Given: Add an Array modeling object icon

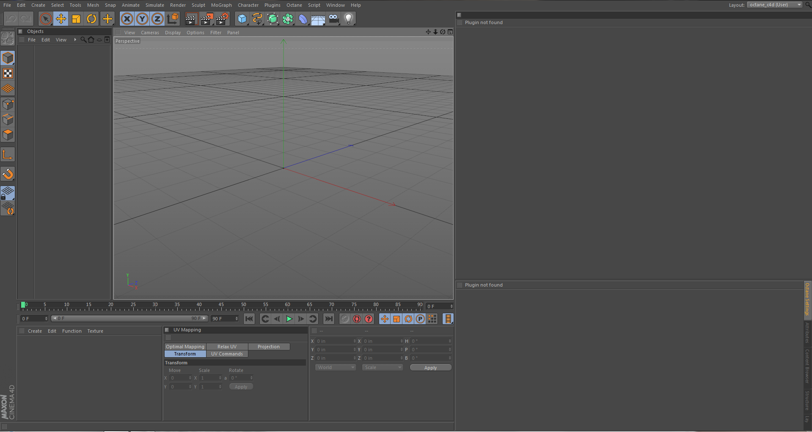Looking at the screenshot, I should coord(288,19).
